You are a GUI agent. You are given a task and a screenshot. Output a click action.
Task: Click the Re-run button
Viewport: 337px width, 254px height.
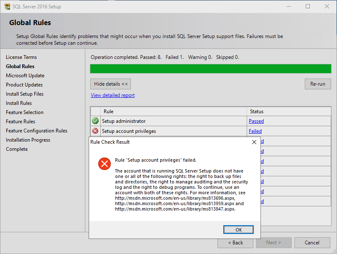318,84
